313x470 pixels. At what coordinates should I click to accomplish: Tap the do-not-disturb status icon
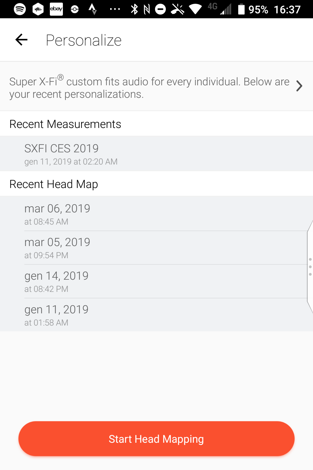point(160,9)
